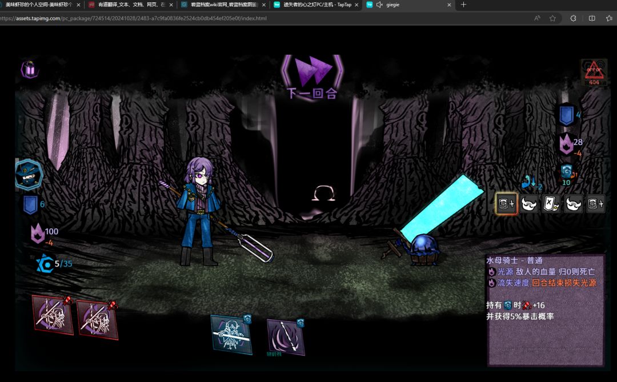Click the favorites star in address bar

click(552, 18)
